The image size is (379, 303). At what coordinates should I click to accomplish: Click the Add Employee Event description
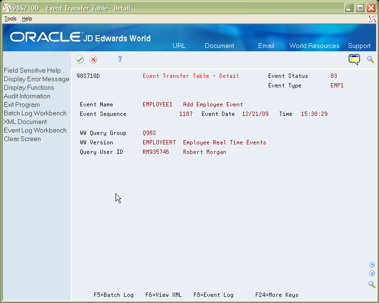point(213,104)
